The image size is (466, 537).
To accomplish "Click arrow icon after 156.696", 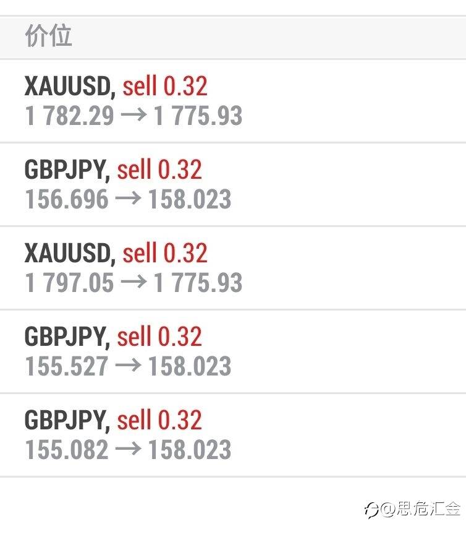I will point(129,199).
